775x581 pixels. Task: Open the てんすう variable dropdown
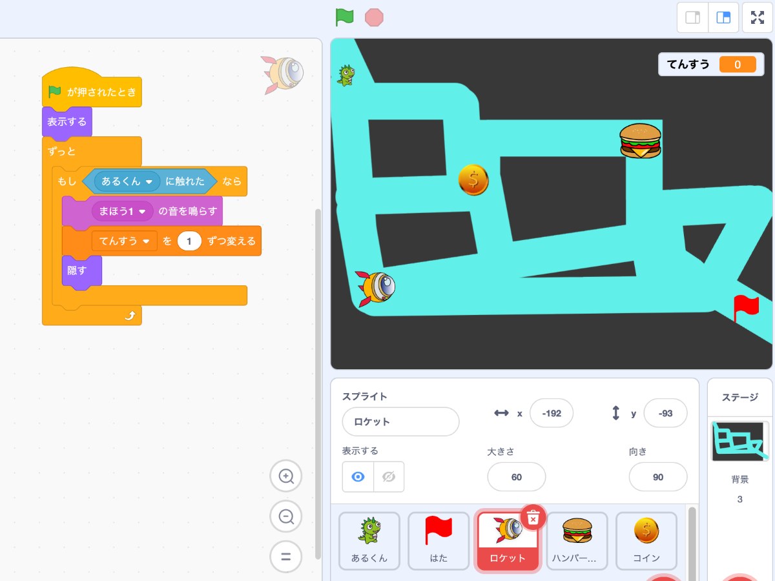click(125, 241)
